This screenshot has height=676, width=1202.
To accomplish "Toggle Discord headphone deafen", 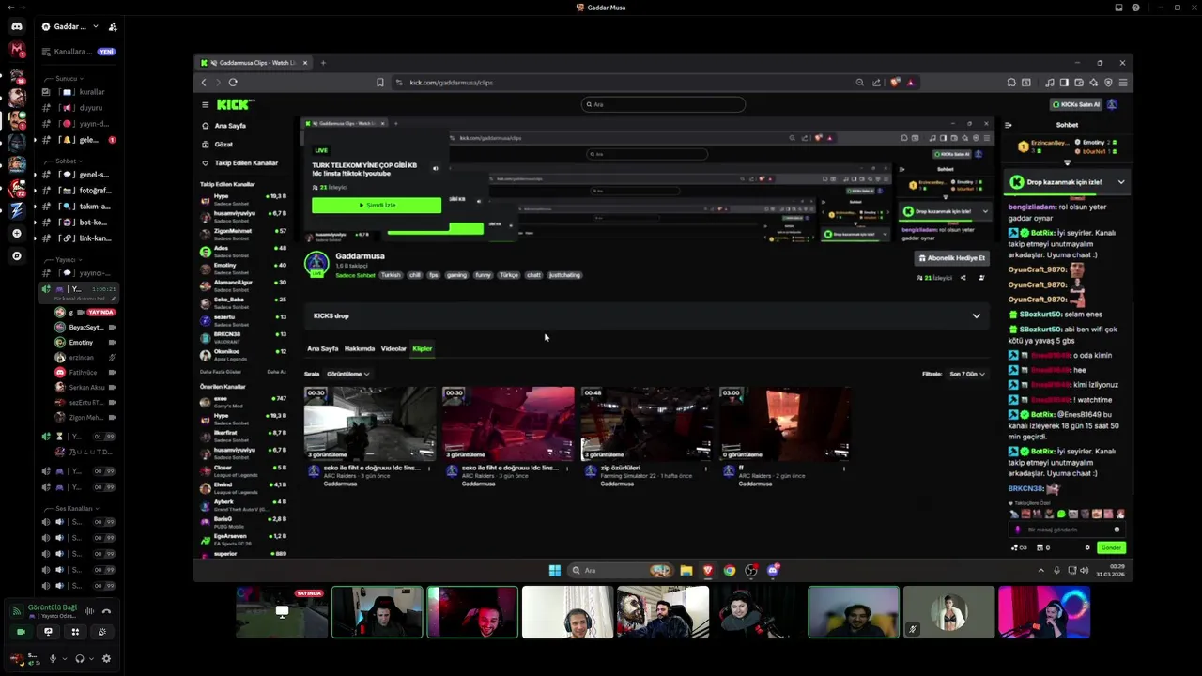I will coord(80,659).
